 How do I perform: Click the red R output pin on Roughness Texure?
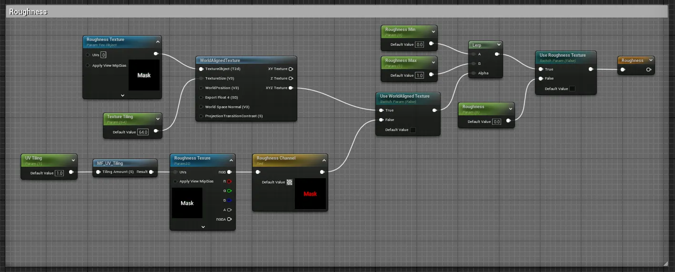click(x=229, y=181)
